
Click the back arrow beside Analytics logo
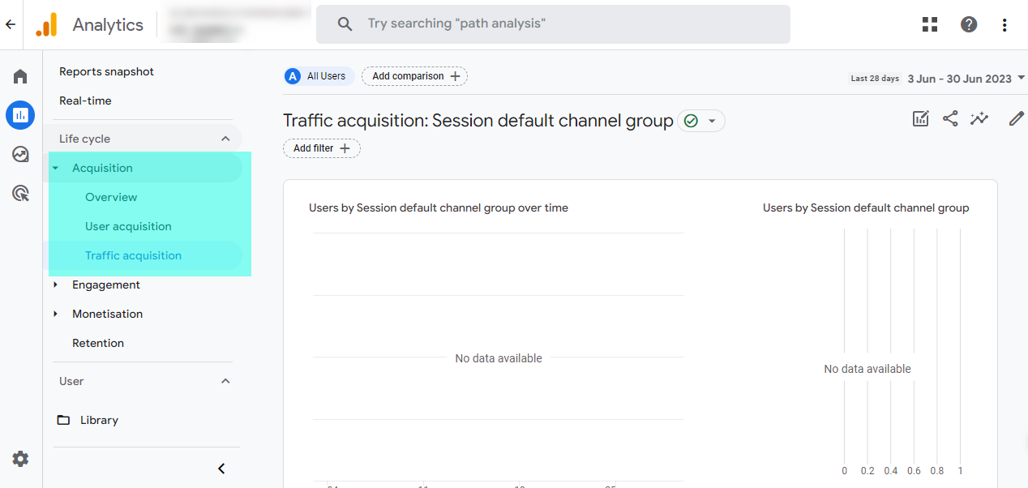(x=10, y=24)
